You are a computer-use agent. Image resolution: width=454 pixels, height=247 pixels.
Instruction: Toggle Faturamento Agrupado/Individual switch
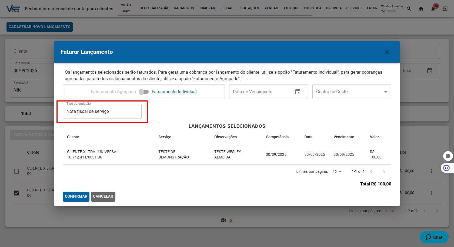pyautogui.click(x=144, y=92)
